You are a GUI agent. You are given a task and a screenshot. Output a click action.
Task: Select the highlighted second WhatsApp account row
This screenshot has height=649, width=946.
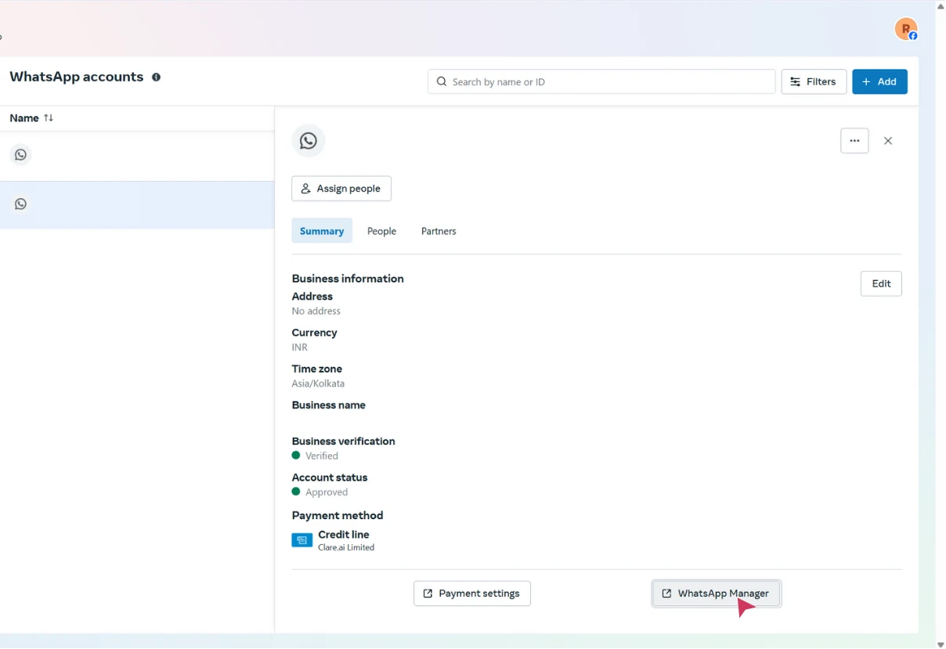coord(137,204)
